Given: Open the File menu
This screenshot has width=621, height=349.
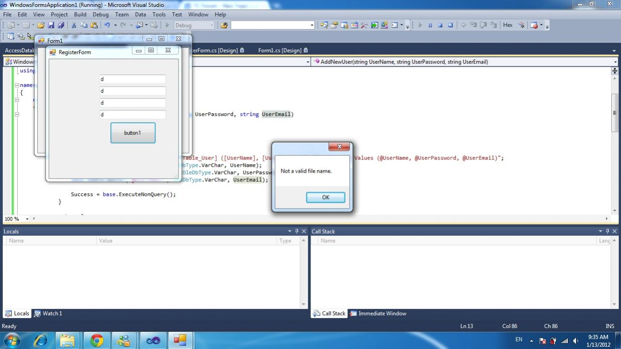Looking at the screenshot, I should [7, 15].
